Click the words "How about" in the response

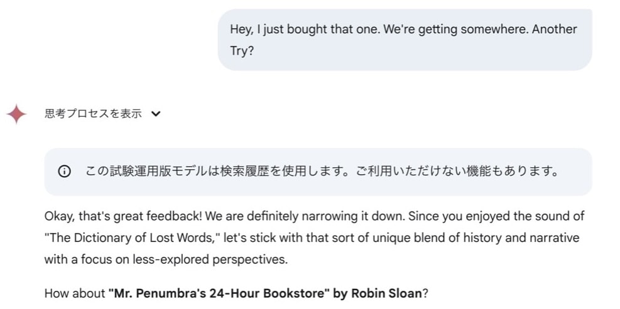pos(74,293)
